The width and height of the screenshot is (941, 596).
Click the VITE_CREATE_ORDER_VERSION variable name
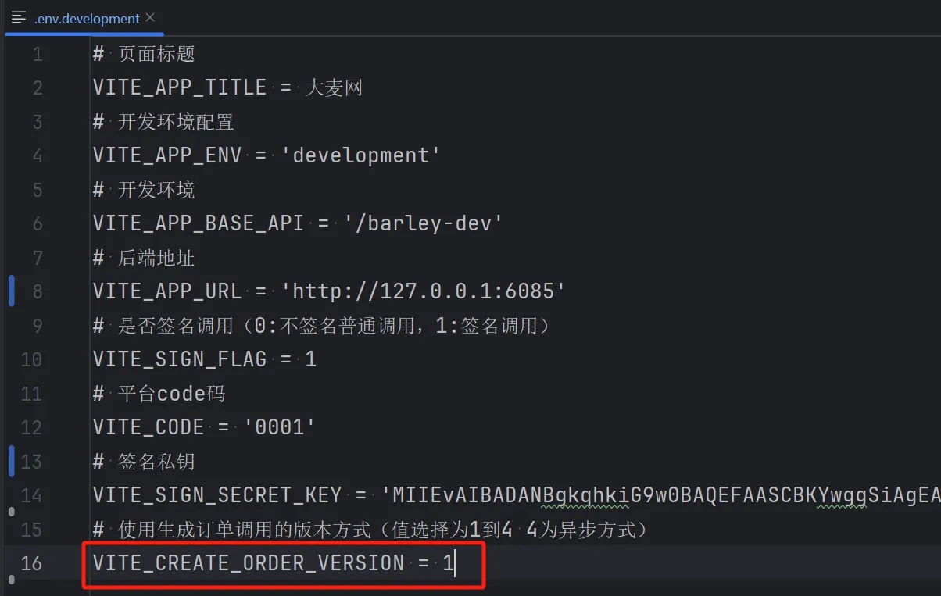pyautogui.click(x=249, y=562)
